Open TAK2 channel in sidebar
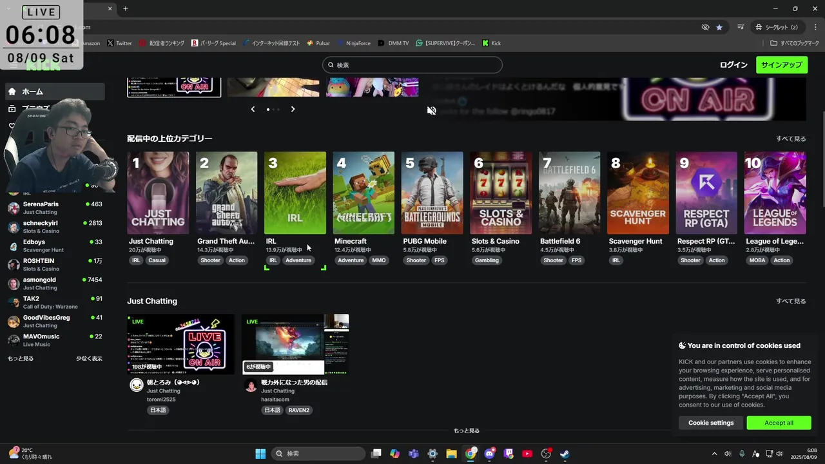The image size is (825, 464). [55, 302]
